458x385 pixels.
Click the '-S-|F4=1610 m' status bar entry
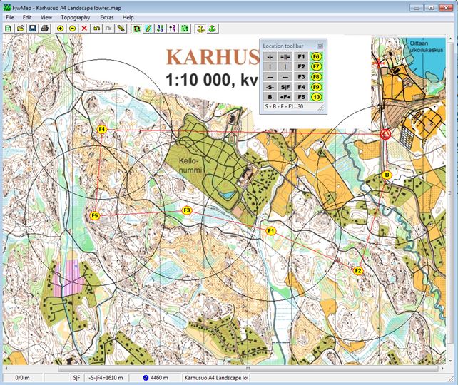click(106, 378)
